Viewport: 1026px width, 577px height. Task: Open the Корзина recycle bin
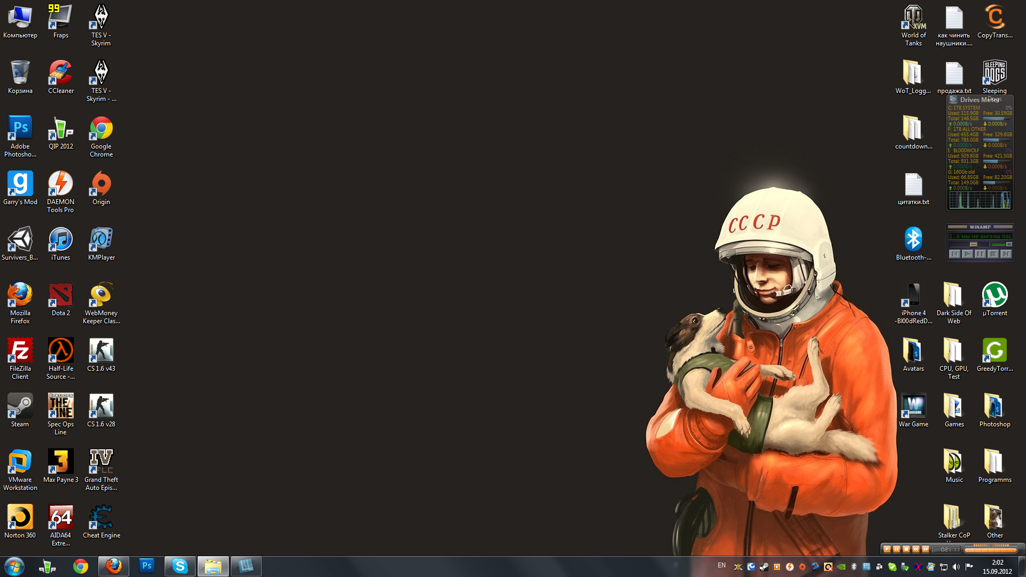20,77
